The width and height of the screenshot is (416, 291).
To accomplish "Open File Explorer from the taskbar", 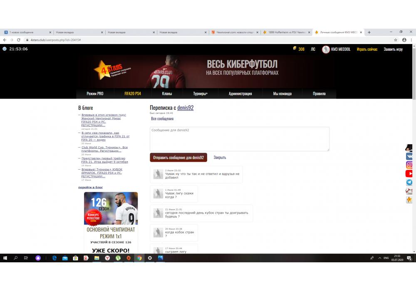I will point(97,258).
